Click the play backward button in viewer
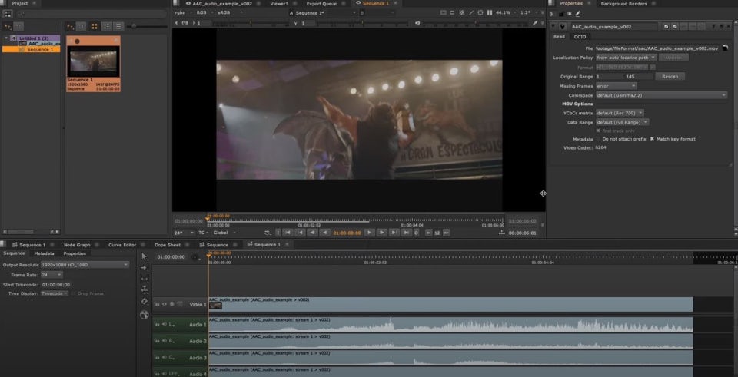The image size is (738, 377). coord(325,232)
